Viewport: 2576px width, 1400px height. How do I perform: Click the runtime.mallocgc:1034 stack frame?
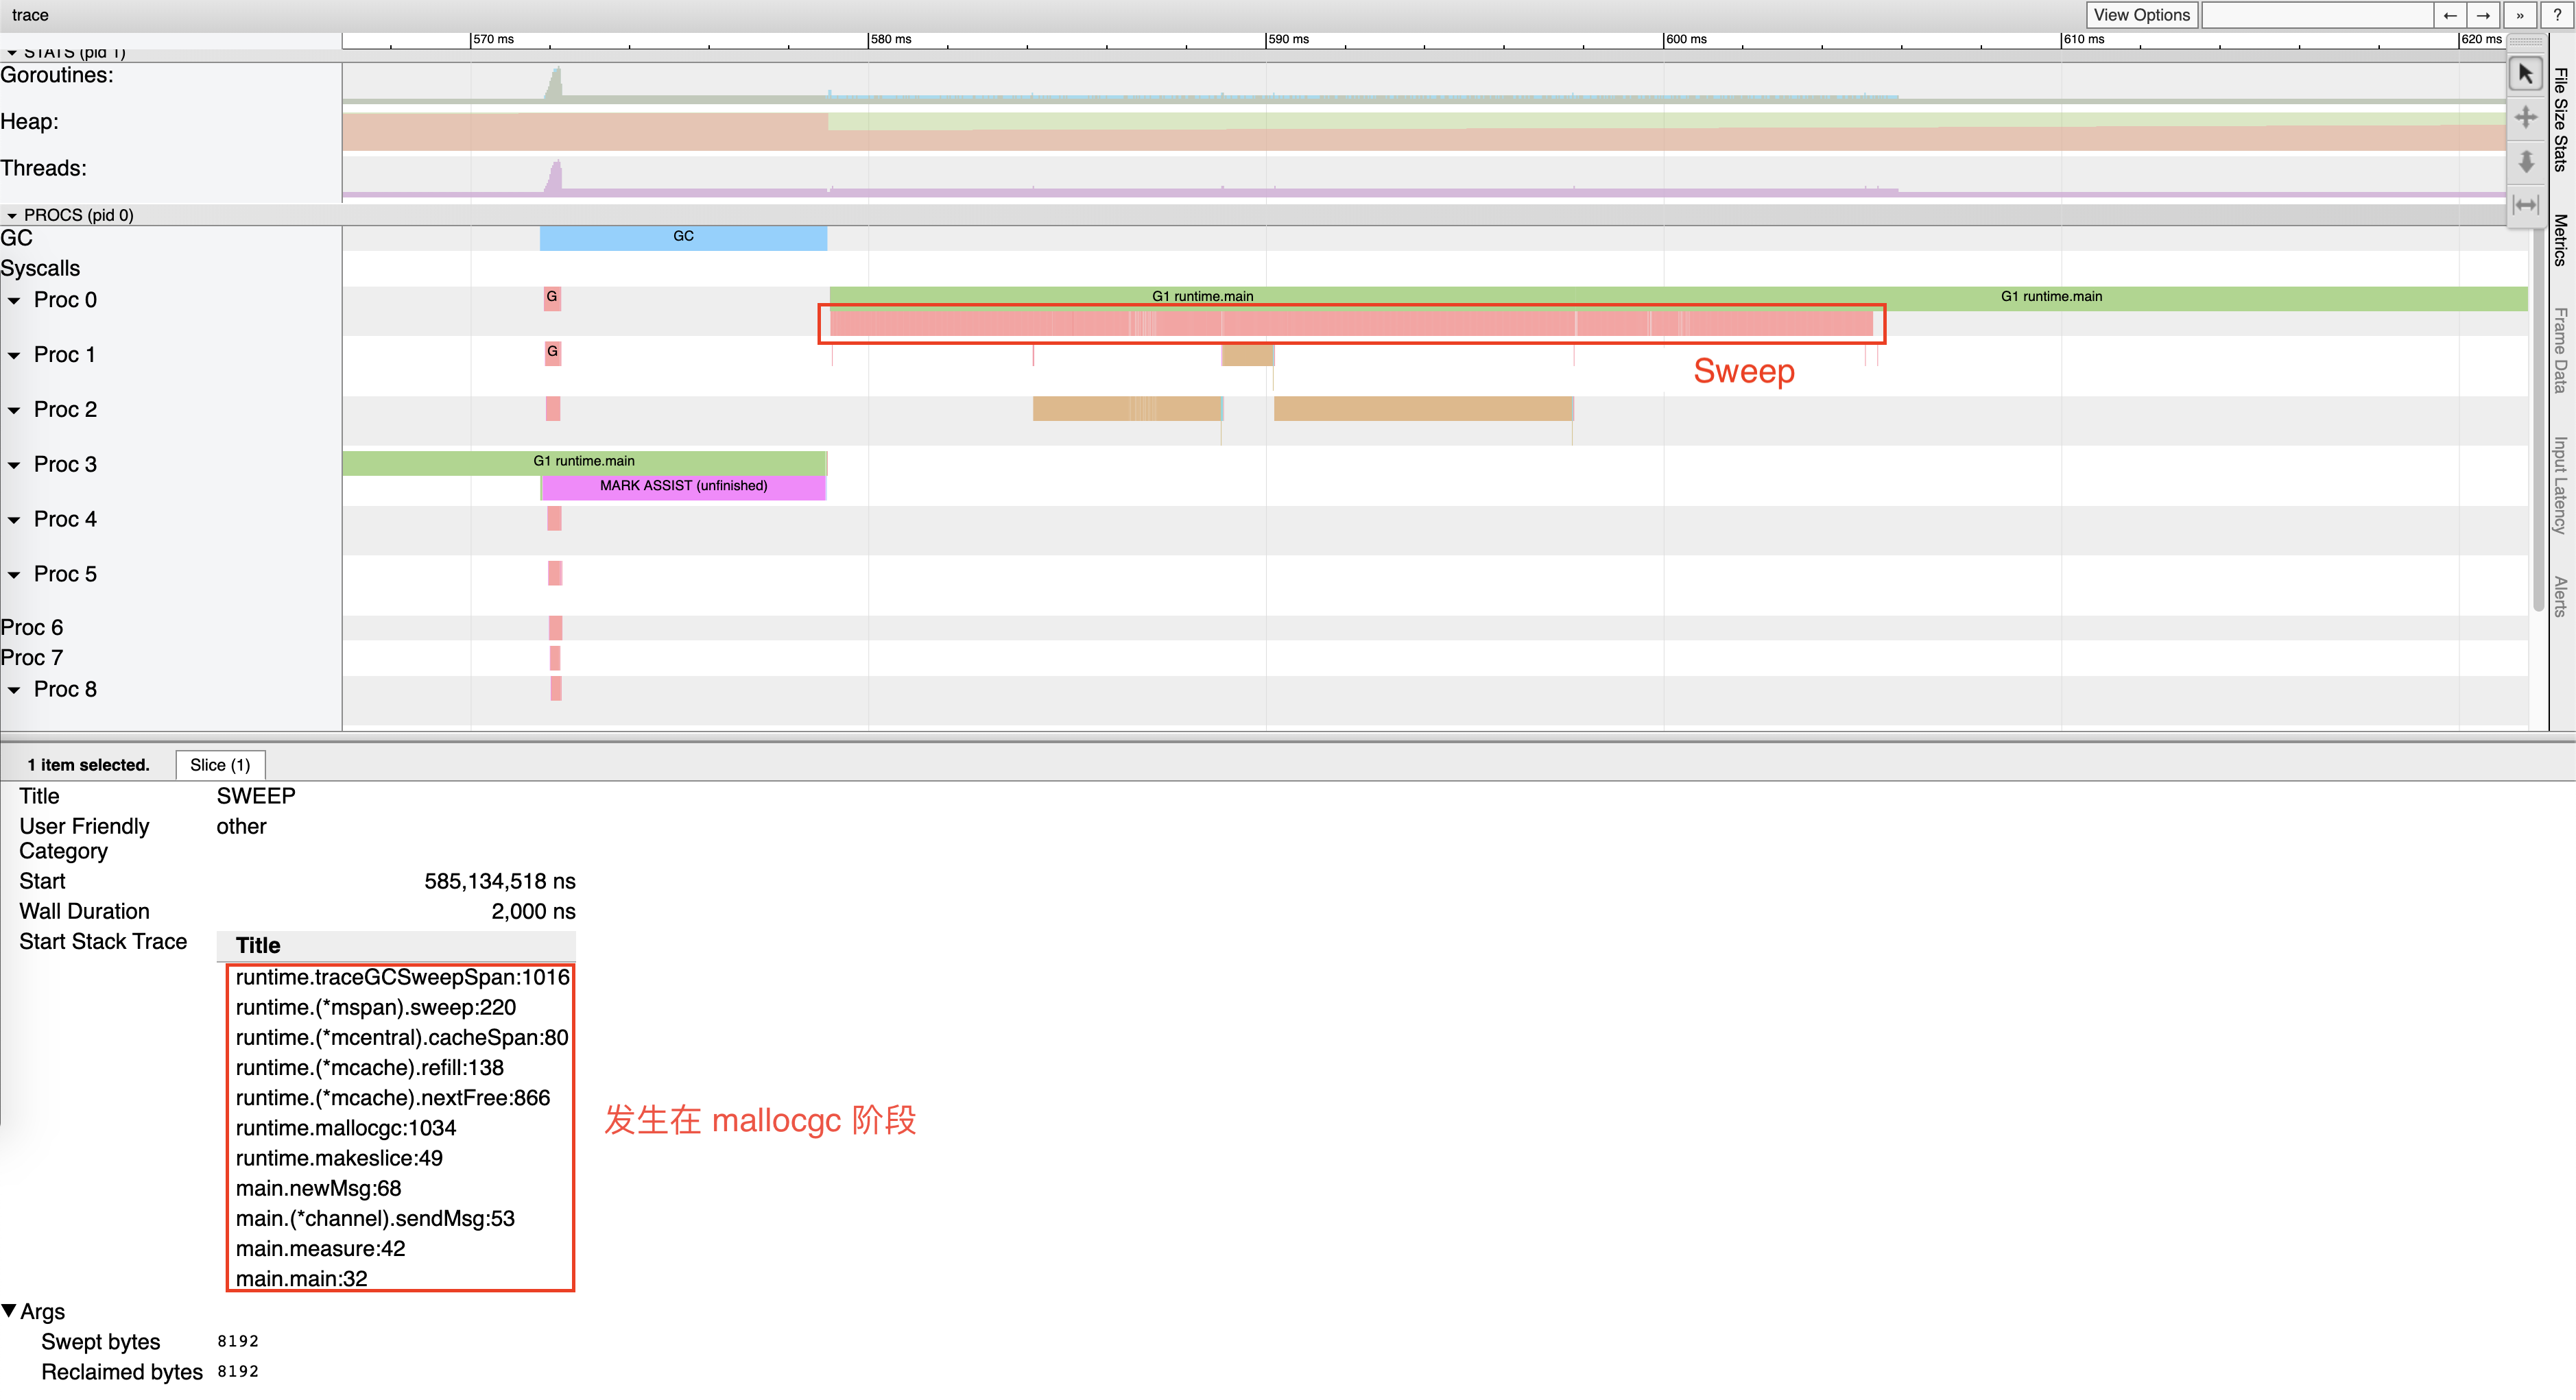point(346,1128)
